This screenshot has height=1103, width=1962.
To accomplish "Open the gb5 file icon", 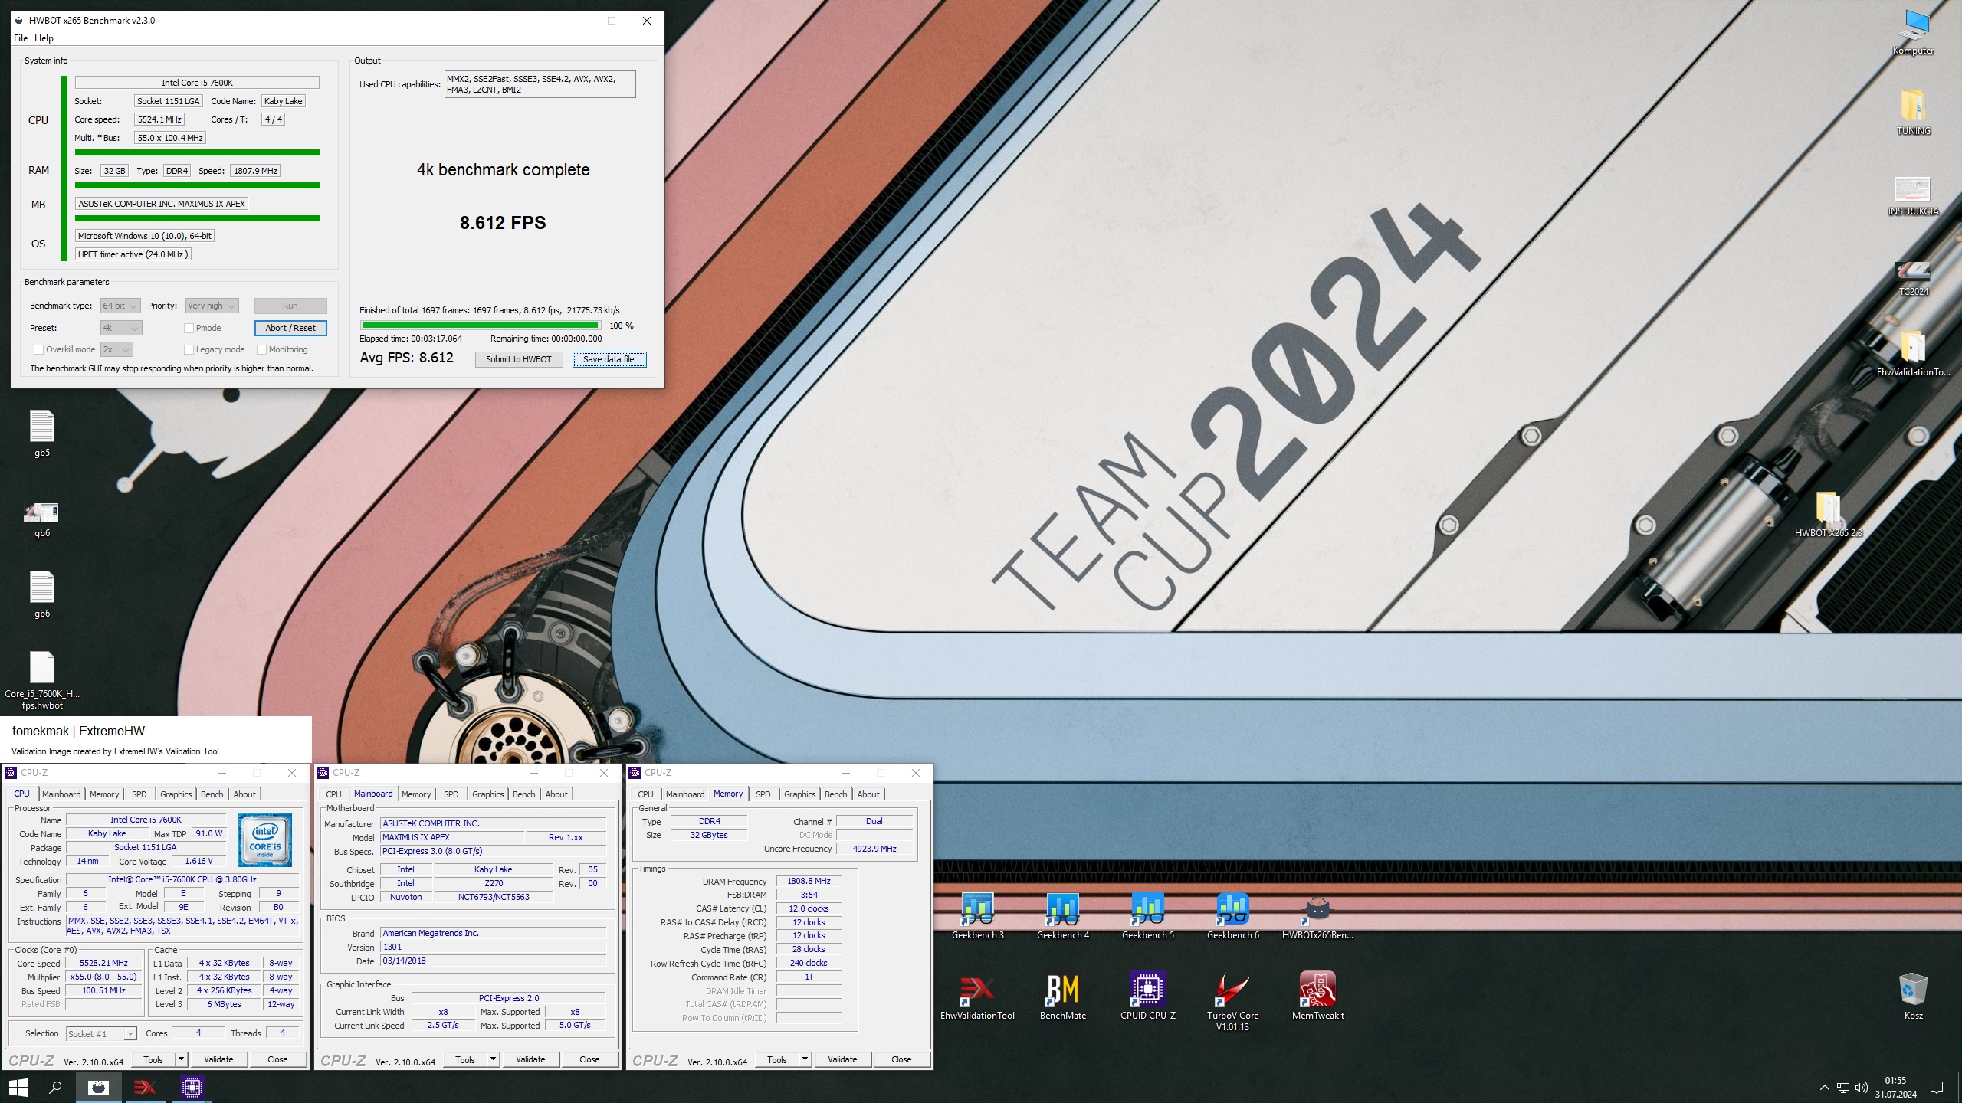I will [x=42, y=434].
